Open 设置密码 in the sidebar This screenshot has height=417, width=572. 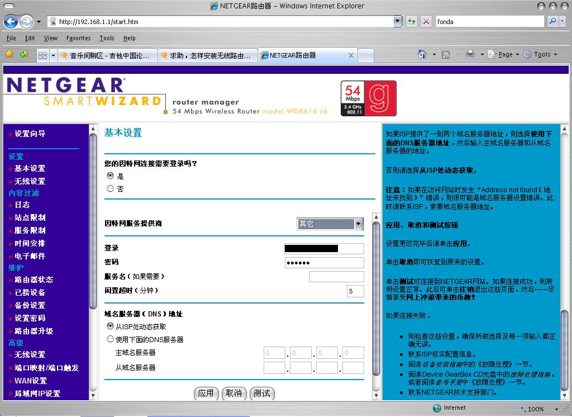tap(30, 318)
